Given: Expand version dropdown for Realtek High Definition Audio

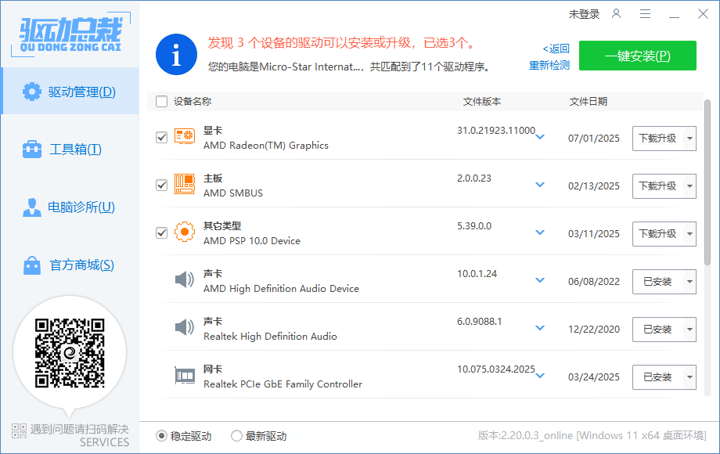Looking at the screenshot, I should (540, 328).
